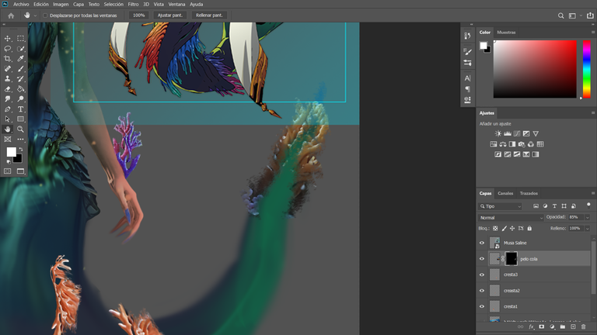Viewport: 597px width, 335px height.
Task: Open the Normal blend mode dropdown
Action: click(x=511, y=218)
